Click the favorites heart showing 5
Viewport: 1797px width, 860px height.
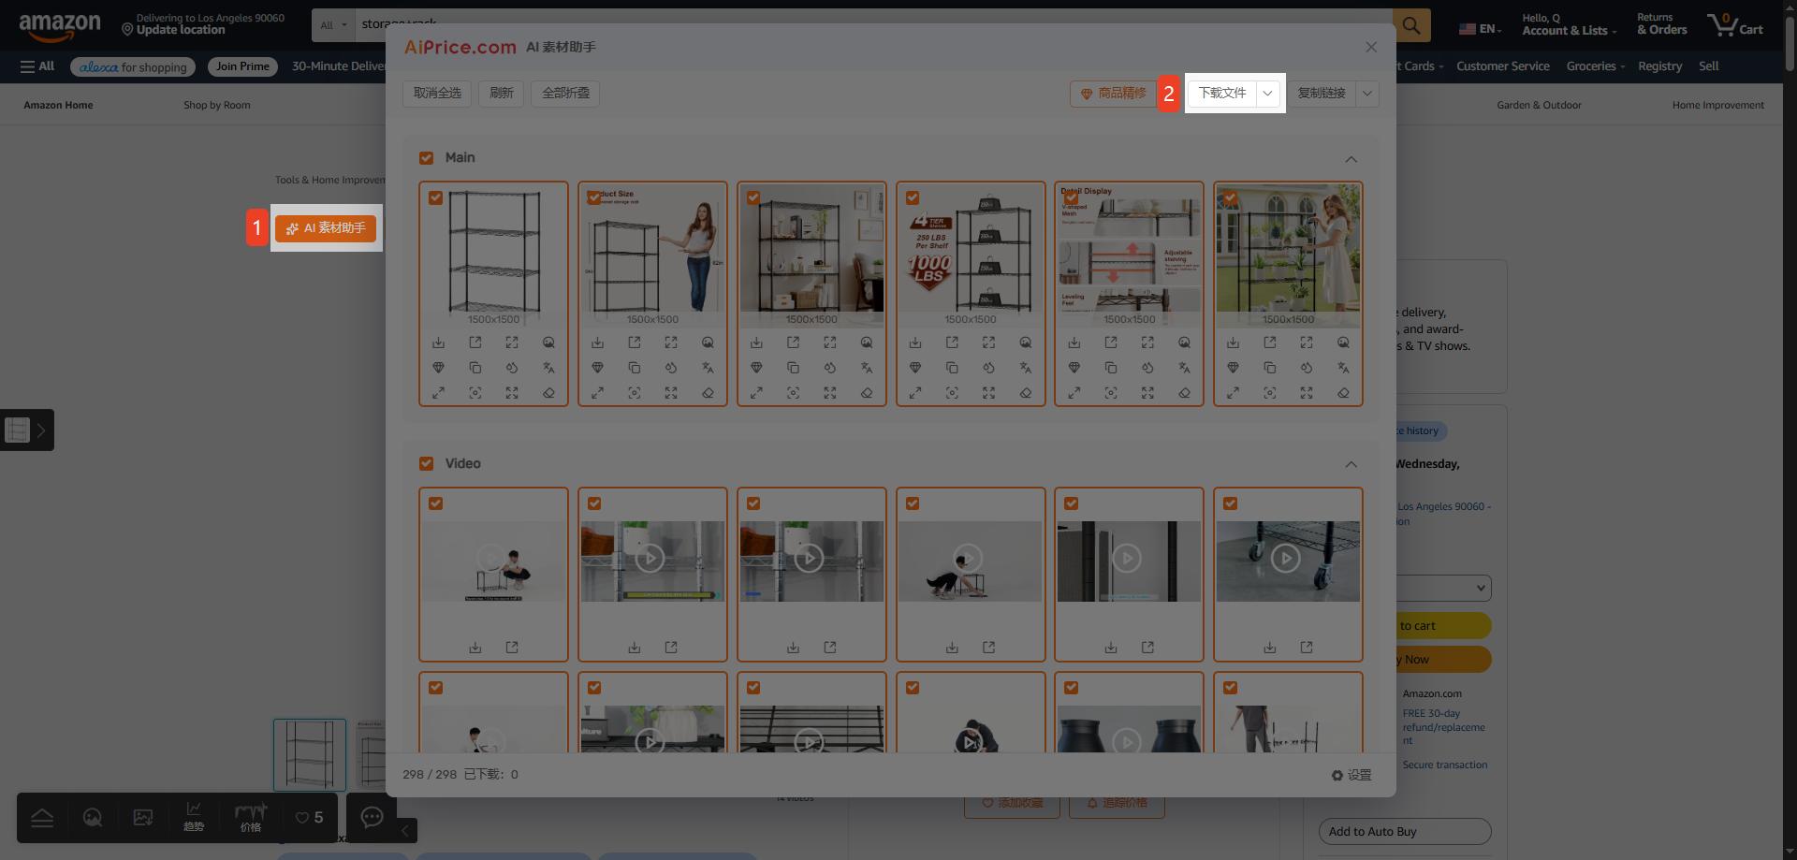click(309, 817)
